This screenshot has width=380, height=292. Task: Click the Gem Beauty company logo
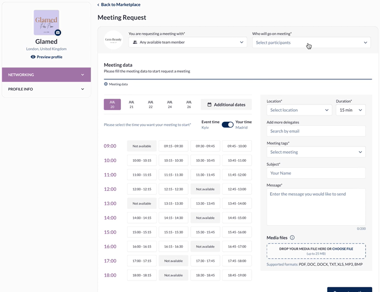coord(113,40)
